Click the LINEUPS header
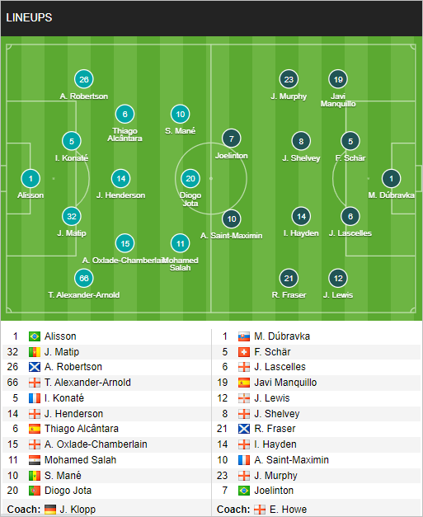Image resolution: width=423 pixels, height=517 pixels. click(x=29, y=17)
